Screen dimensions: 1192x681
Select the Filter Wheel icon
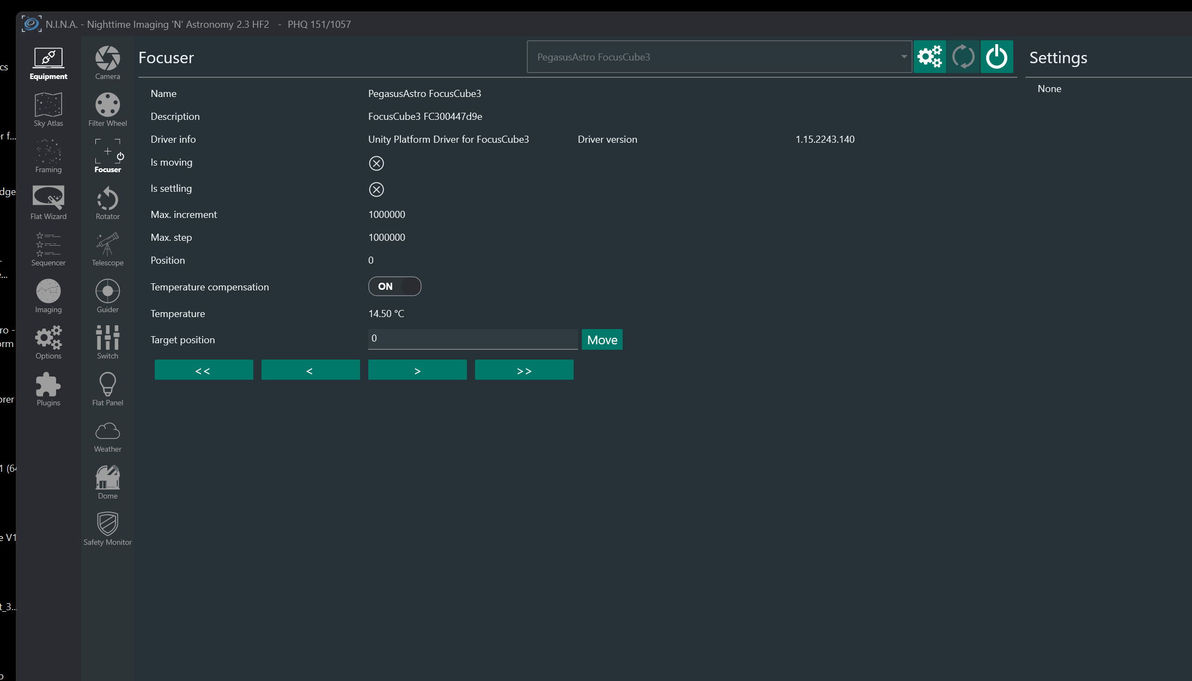pos(107,109)
